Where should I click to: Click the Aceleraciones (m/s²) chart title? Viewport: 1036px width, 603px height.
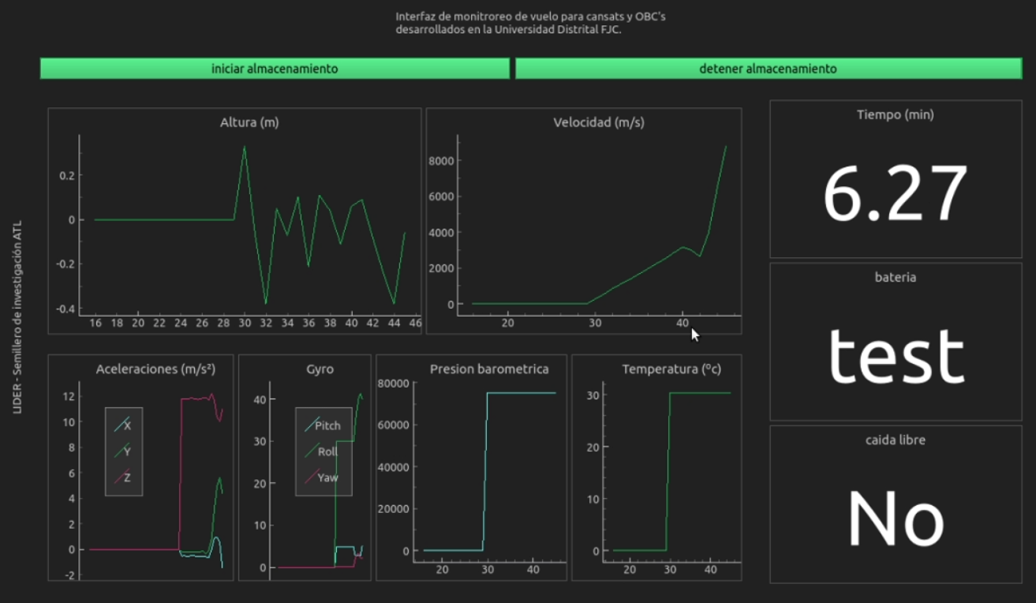click(155, 369)
